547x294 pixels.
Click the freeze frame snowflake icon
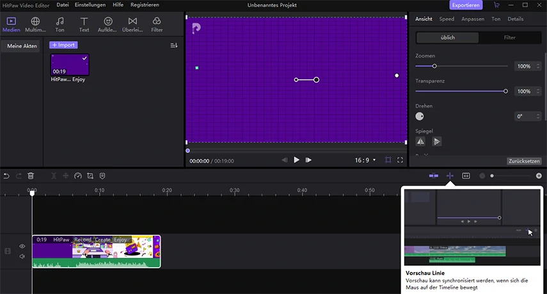[x=66, y=176]
